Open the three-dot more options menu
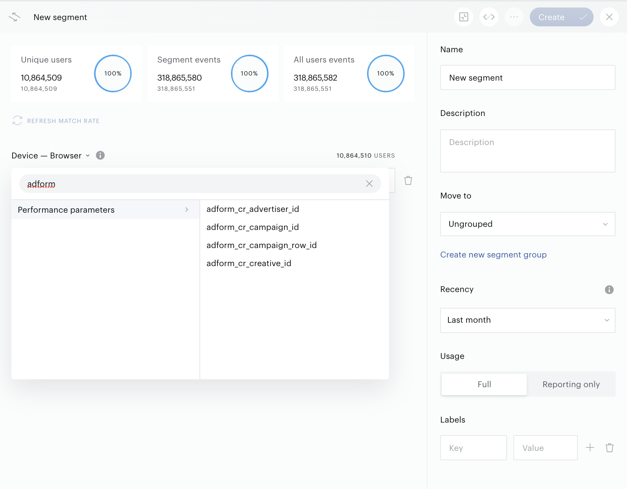 click(514, 17)
